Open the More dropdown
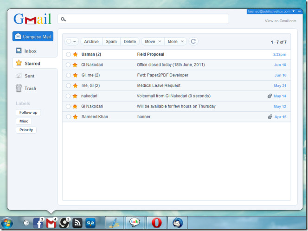This screenshot has height=231, width=308. [x=176, y=41]
